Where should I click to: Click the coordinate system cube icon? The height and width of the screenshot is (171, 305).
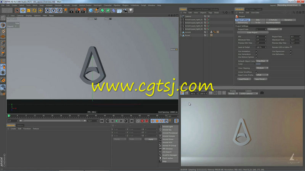(x=65, y=11)
